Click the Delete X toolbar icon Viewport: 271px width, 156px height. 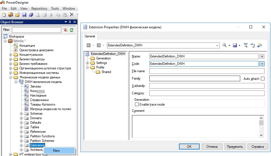[71, 14]
